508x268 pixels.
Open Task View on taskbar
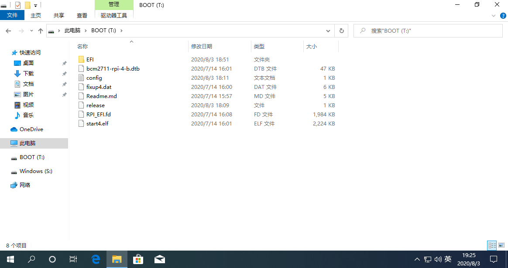[73, 259]
